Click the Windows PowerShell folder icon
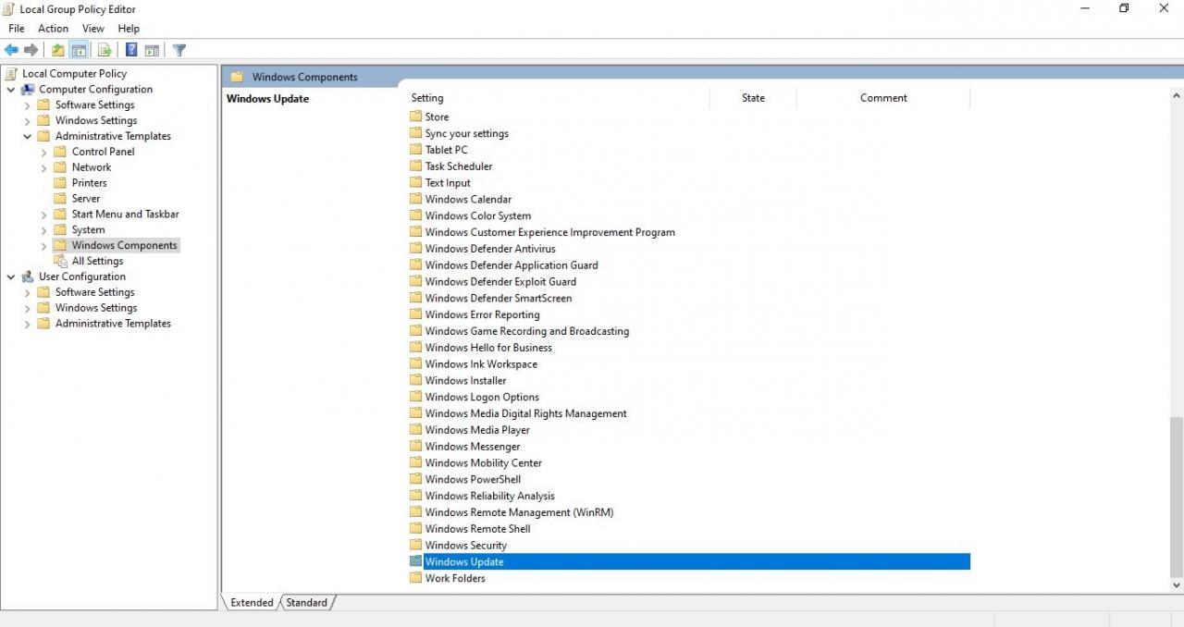The height and width of the screenshot is (627, 1184). point(415,479)
